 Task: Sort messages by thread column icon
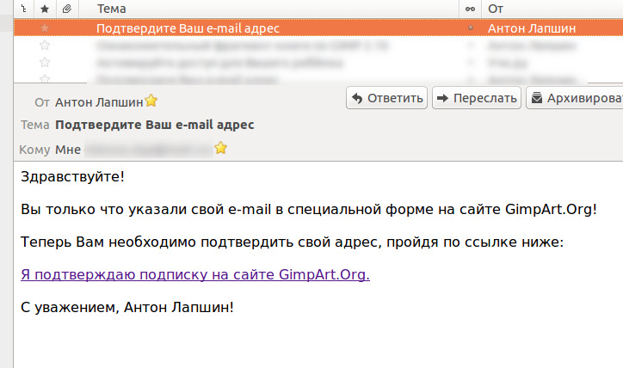point(24,9)
